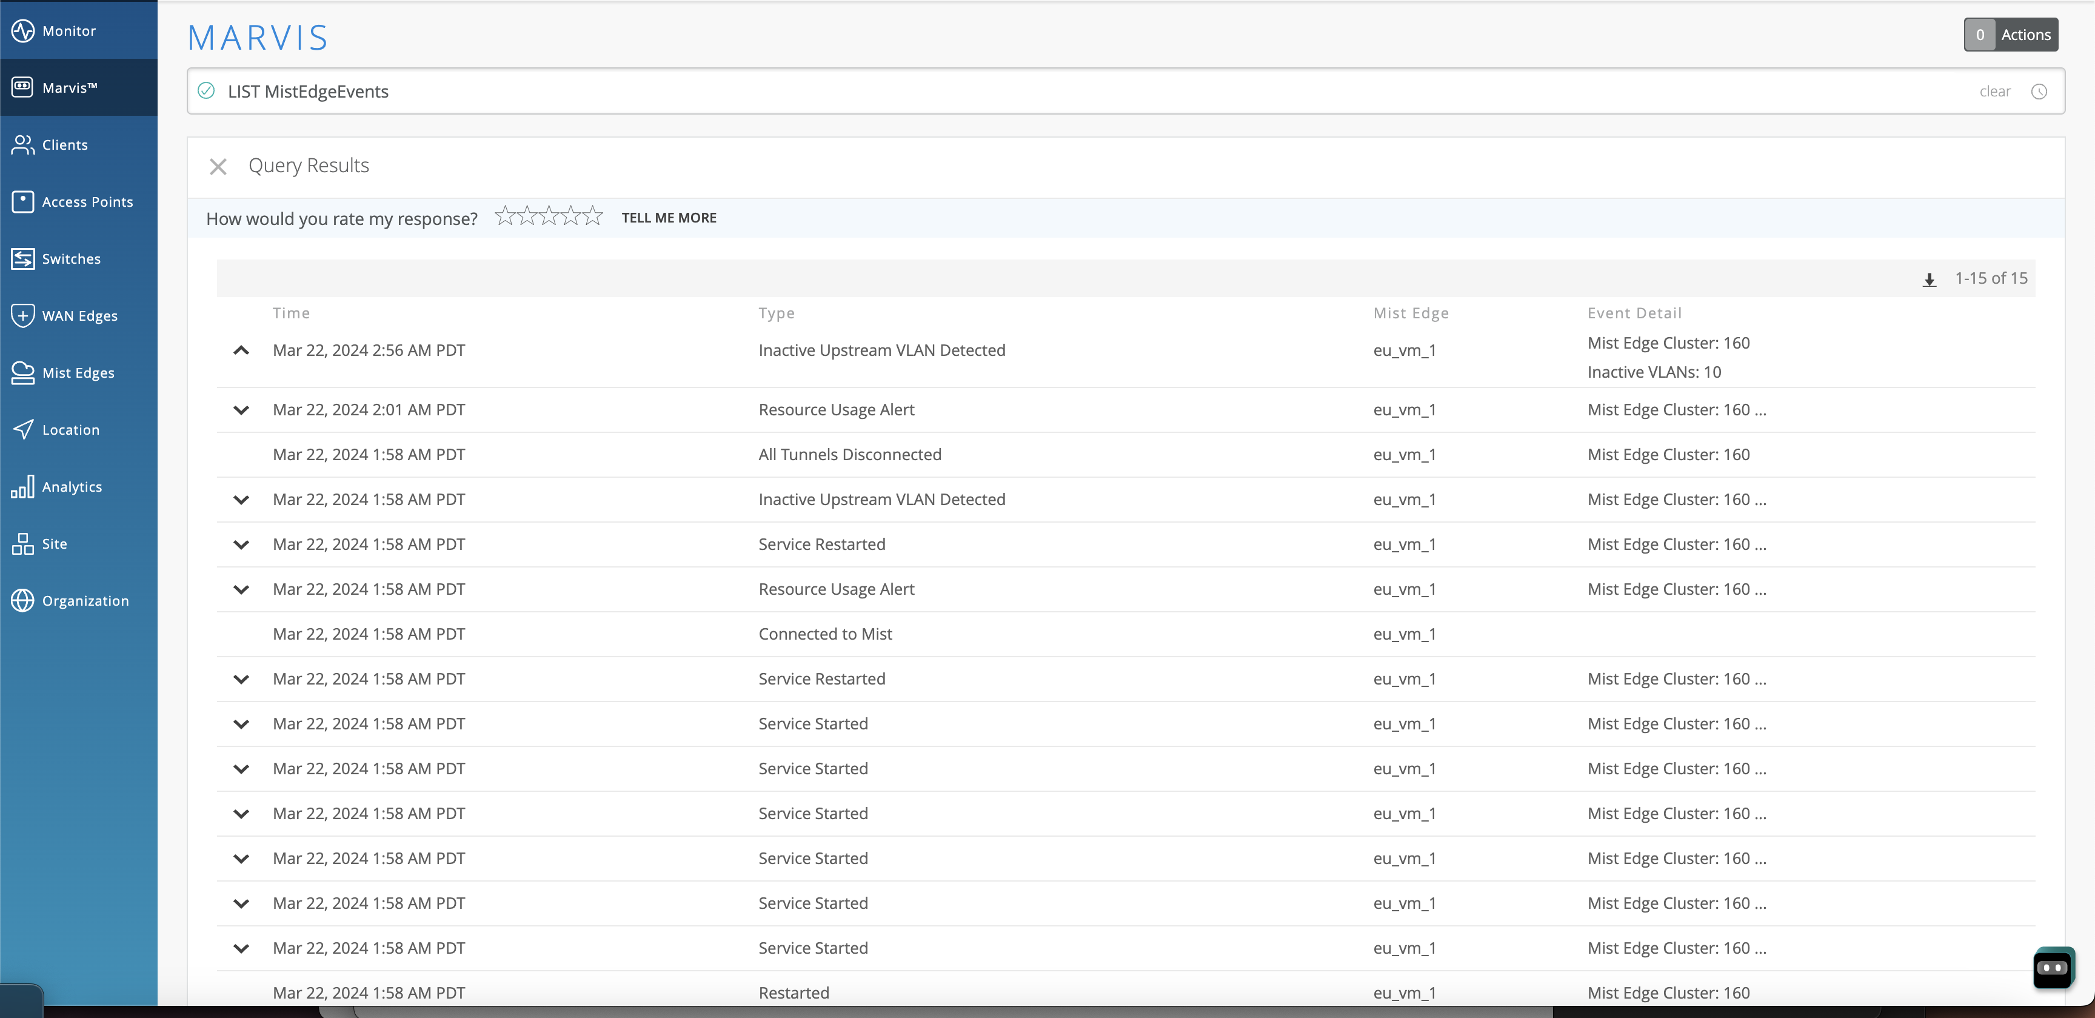Screen dimensions: 2095x1018
Task: Open the Organization menu item
Action: coord(85,600)
